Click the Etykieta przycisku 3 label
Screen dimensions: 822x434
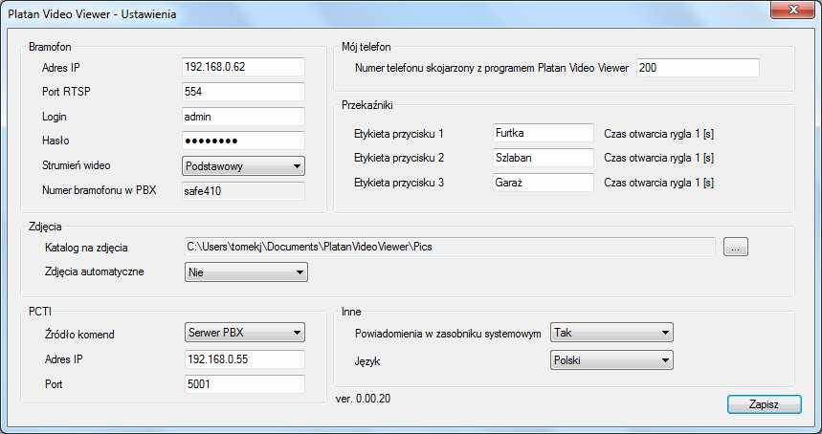pos(399,184)
